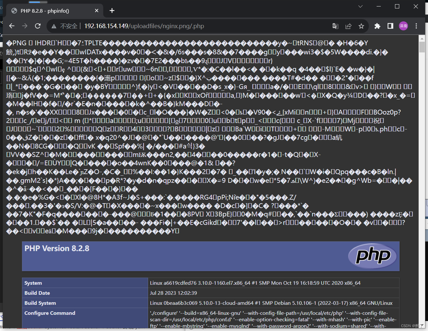Open the Extensions puzzle icon
Viewport: 428px width, 331px height.
click(x=377, y=26)
